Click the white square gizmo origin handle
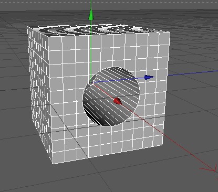The height and width of the screenshot is (192, 218). click(x=91, y=83)
